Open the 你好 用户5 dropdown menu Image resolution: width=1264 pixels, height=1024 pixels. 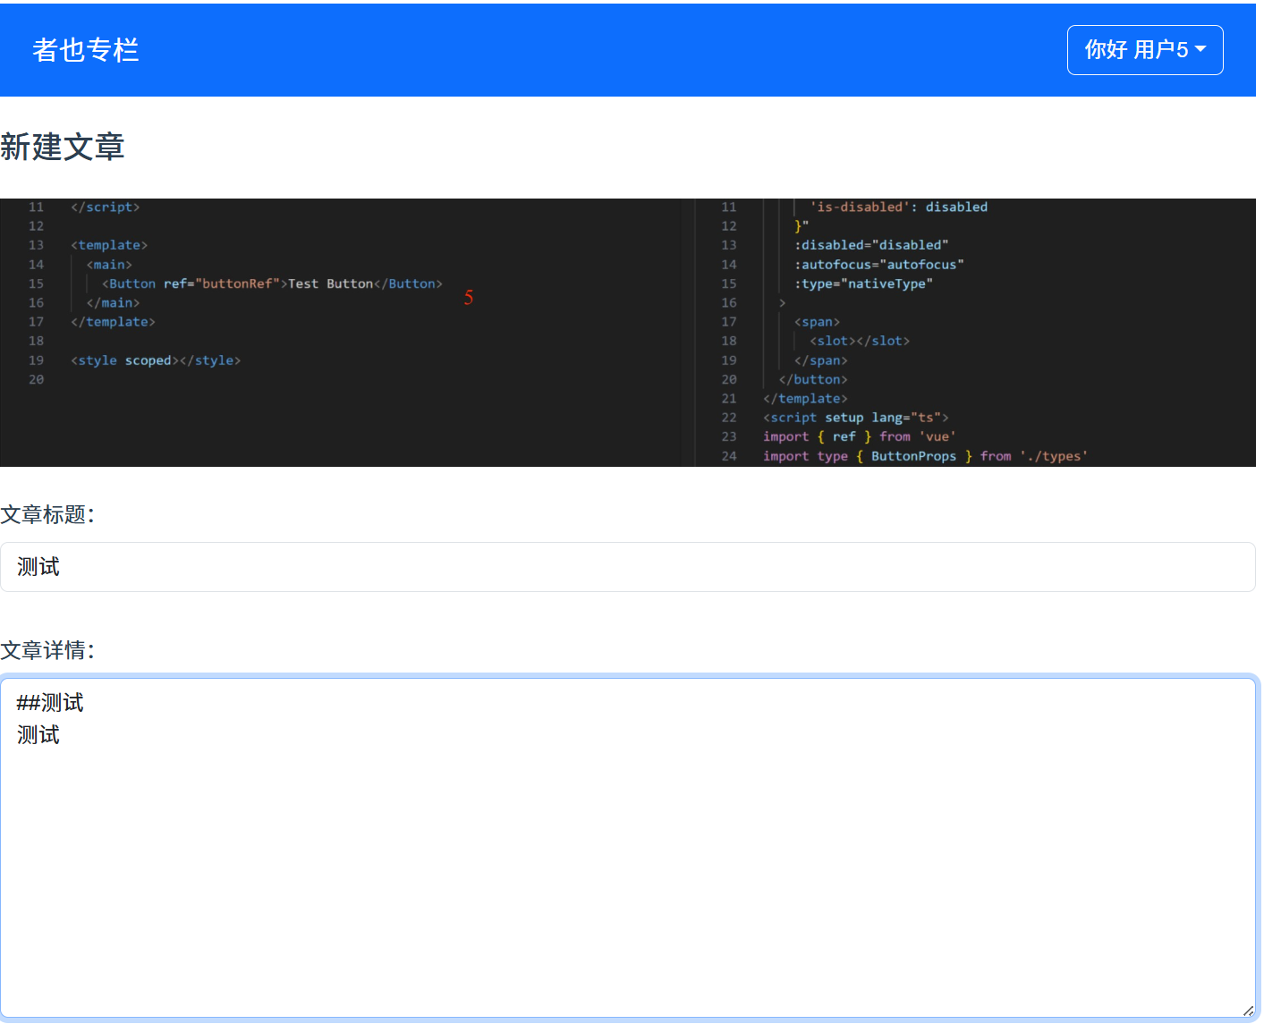(x=1144, y=50)
